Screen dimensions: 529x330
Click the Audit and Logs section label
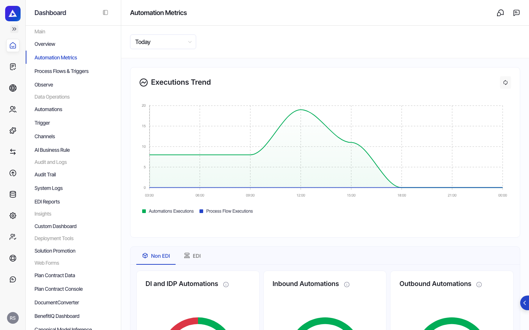(x=51, y=162)
